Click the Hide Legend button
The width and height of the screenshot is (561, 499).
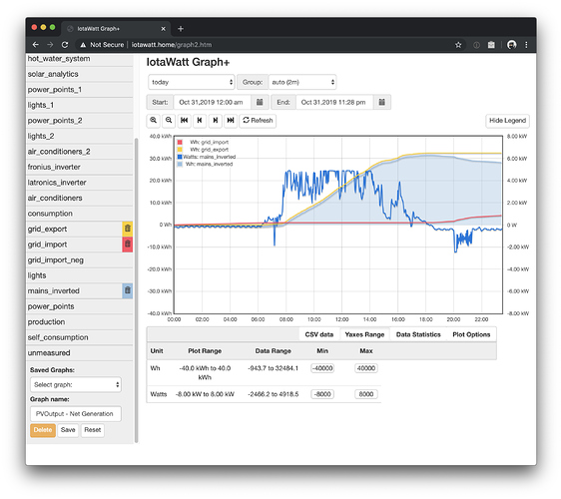[507, 121]
